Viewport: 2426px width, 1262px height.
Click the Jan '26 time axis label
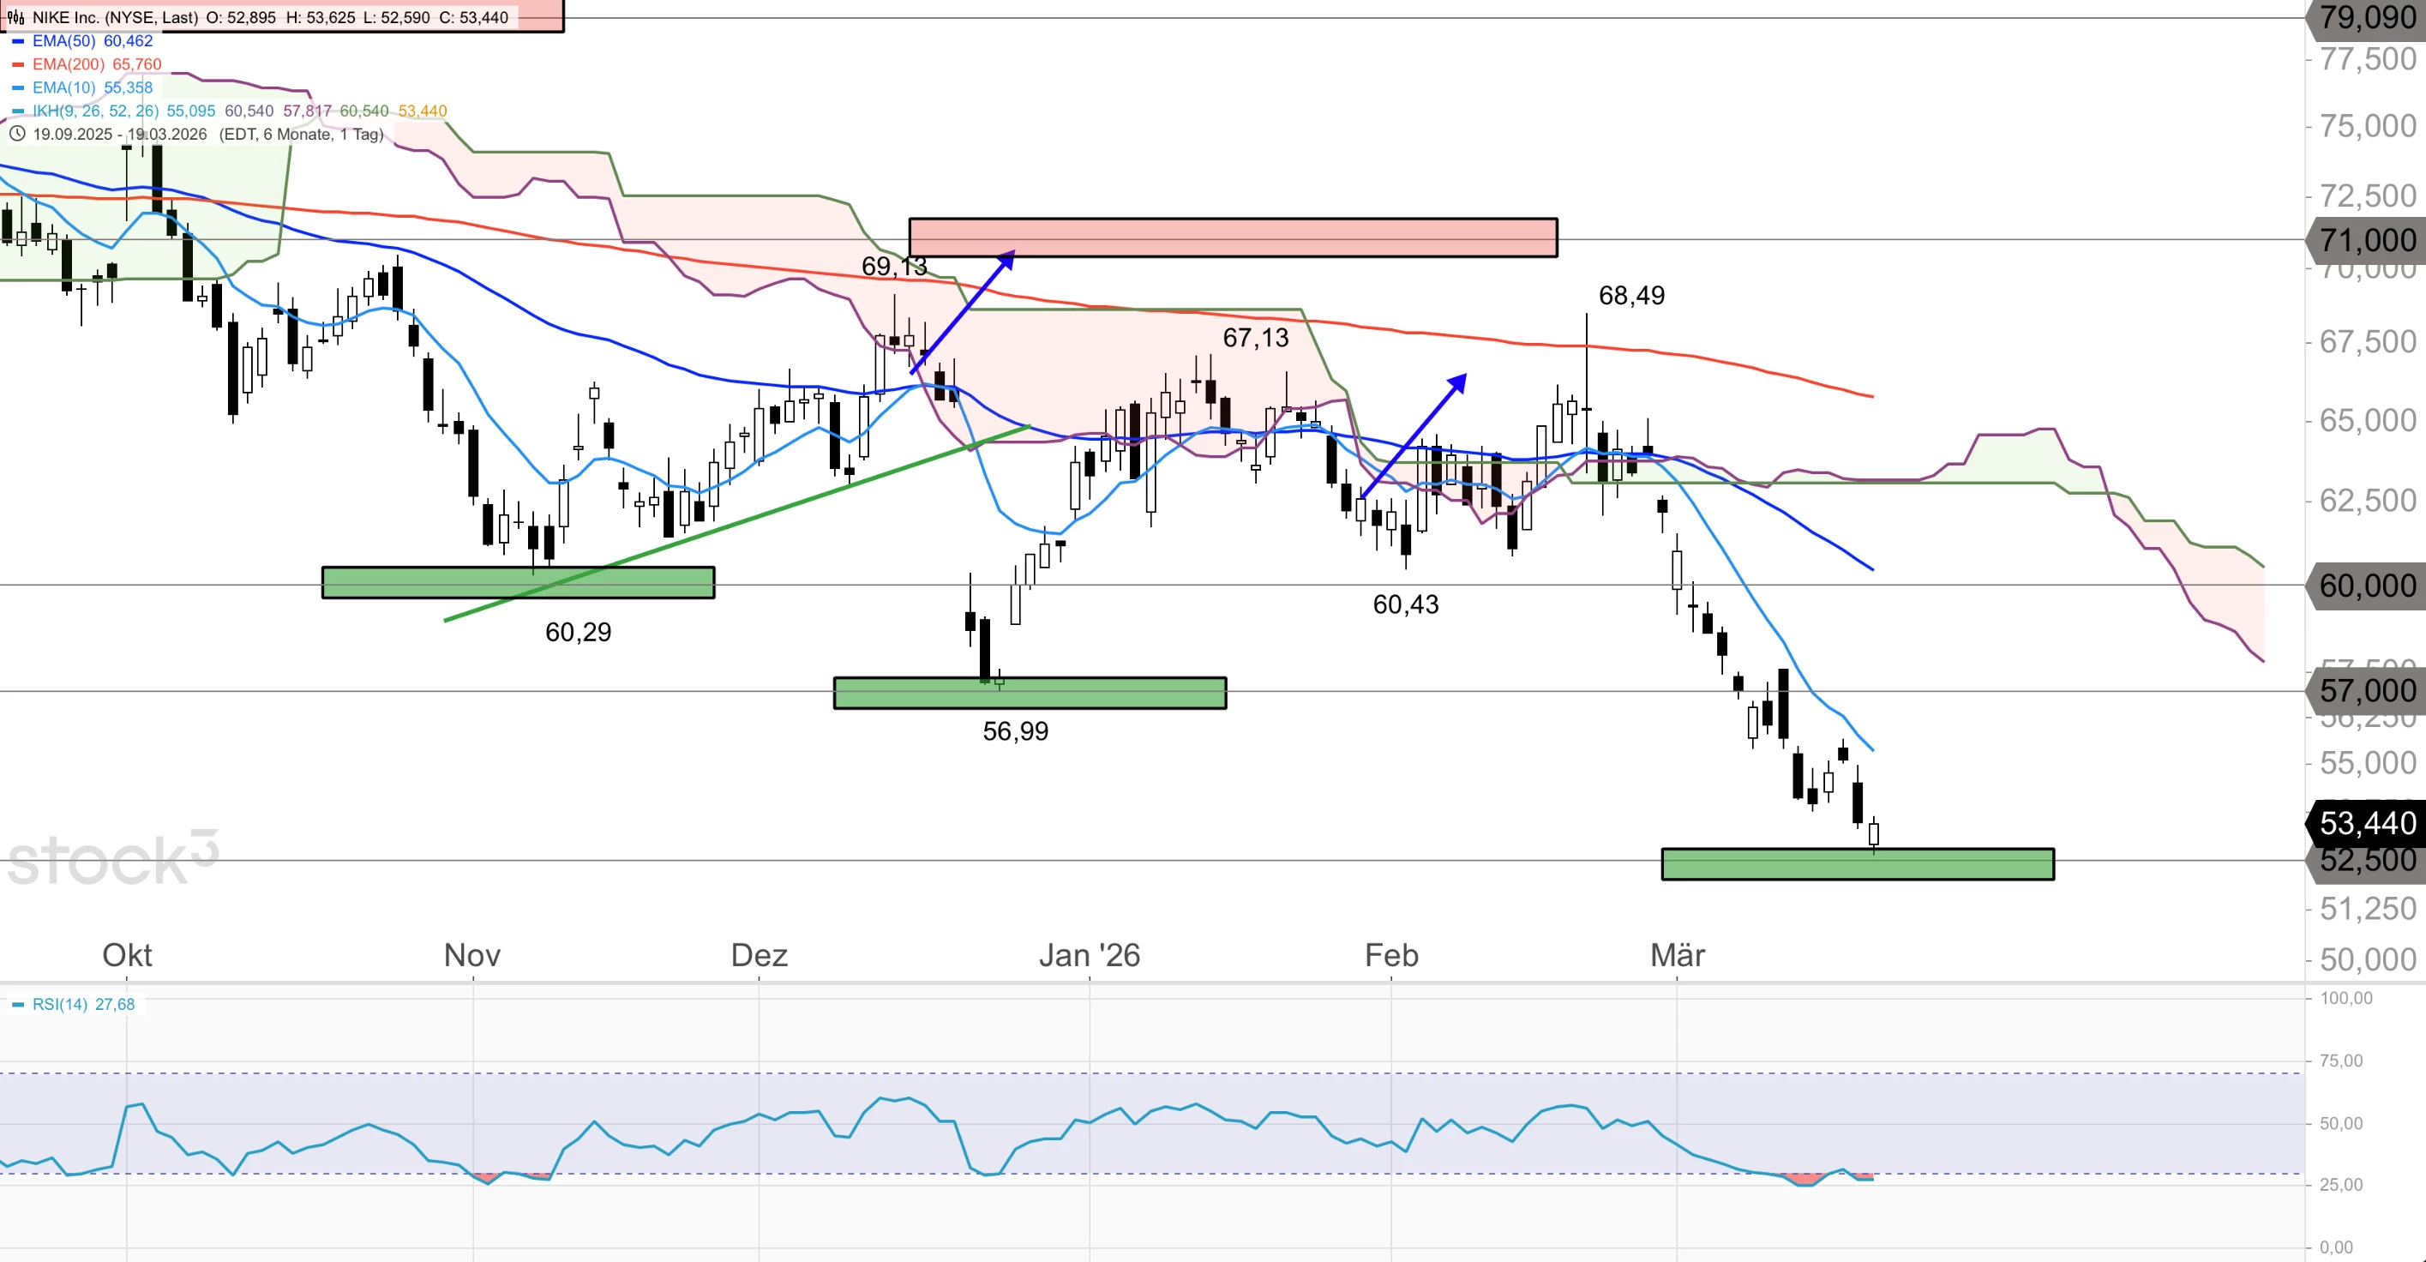[1089, 955]
